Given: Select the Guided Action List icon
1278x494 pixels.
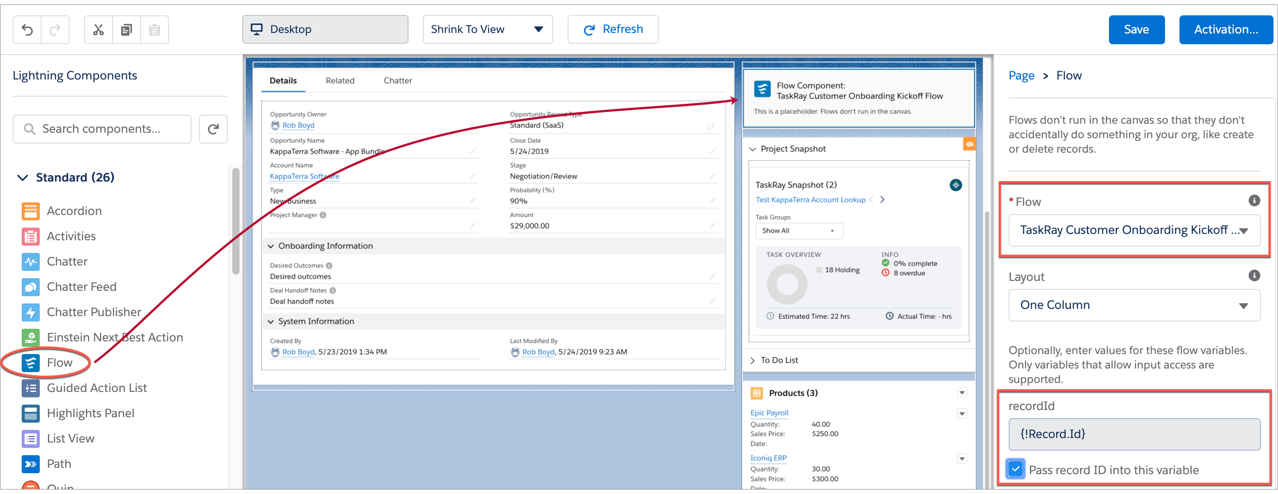Looking at the screenshot, I should coord(30,388).
